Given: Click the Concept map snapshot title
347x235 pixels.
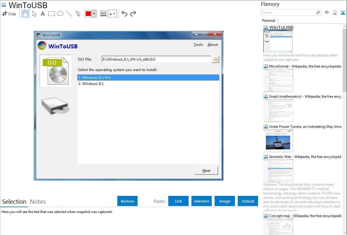Looking at the screenshot, I should coord(305,216).
